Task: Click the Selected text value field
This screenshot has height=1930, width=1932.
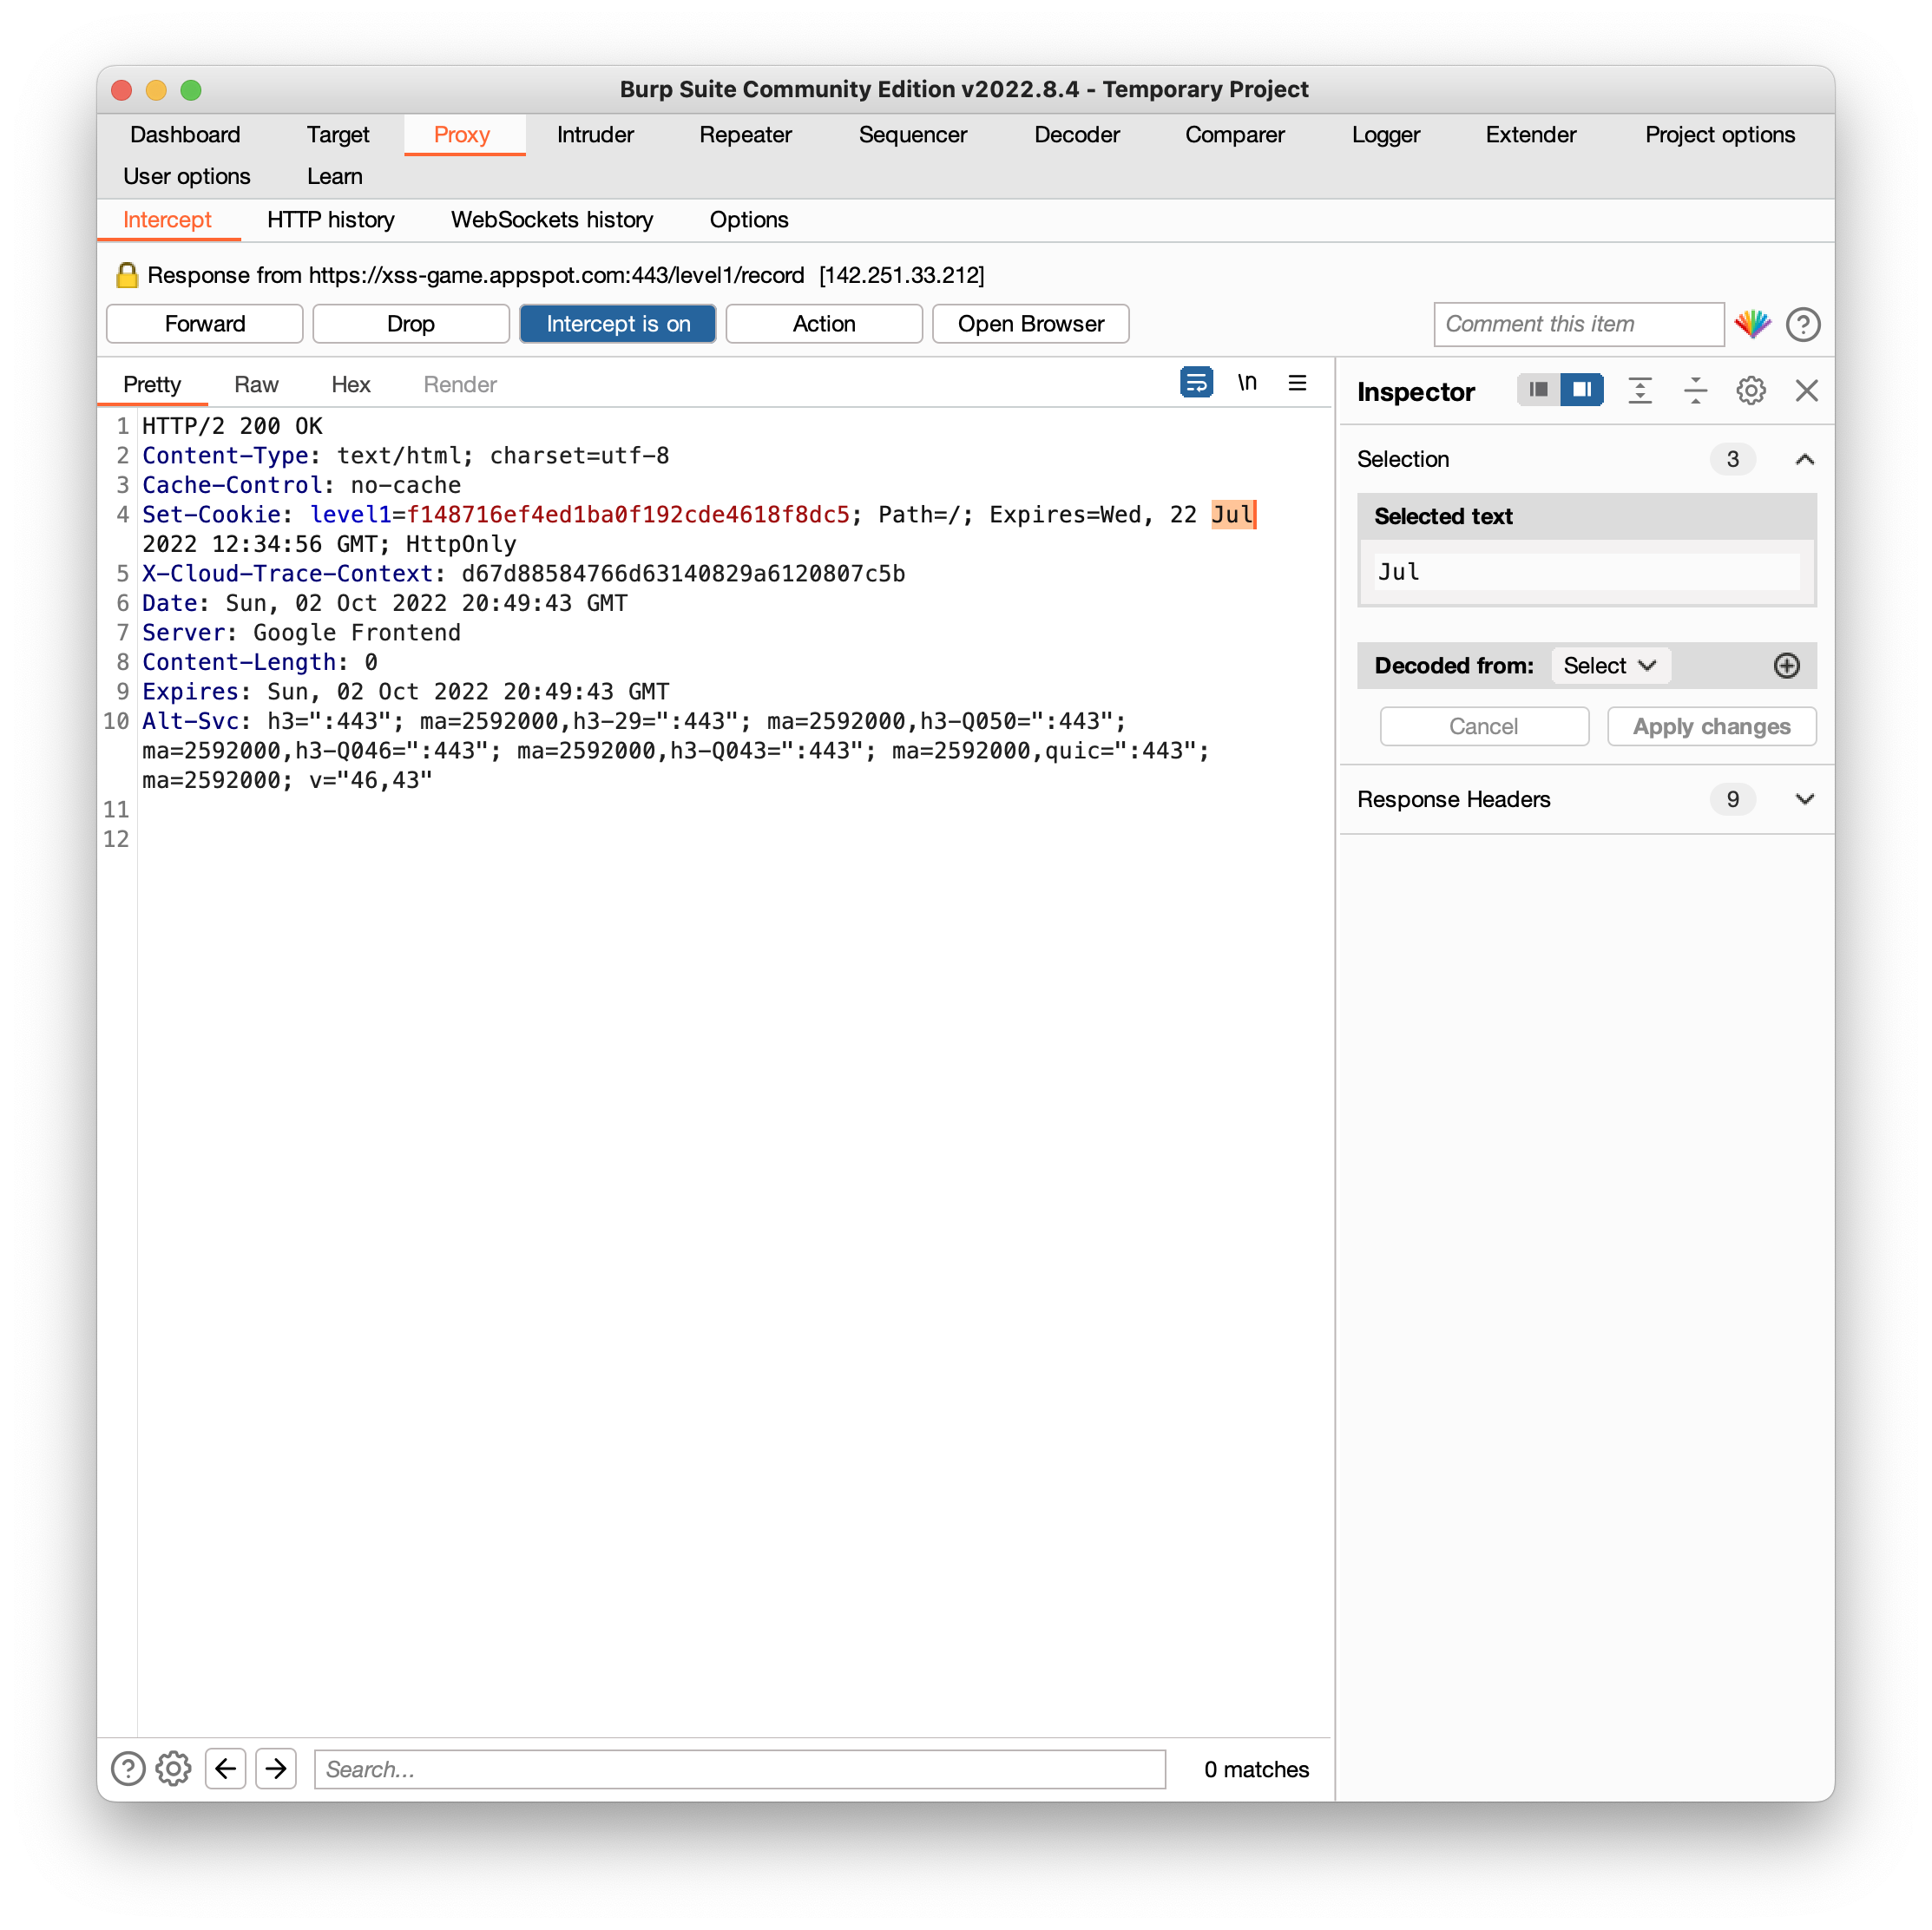Action: pyautogui.click(x=1586, y=572)
